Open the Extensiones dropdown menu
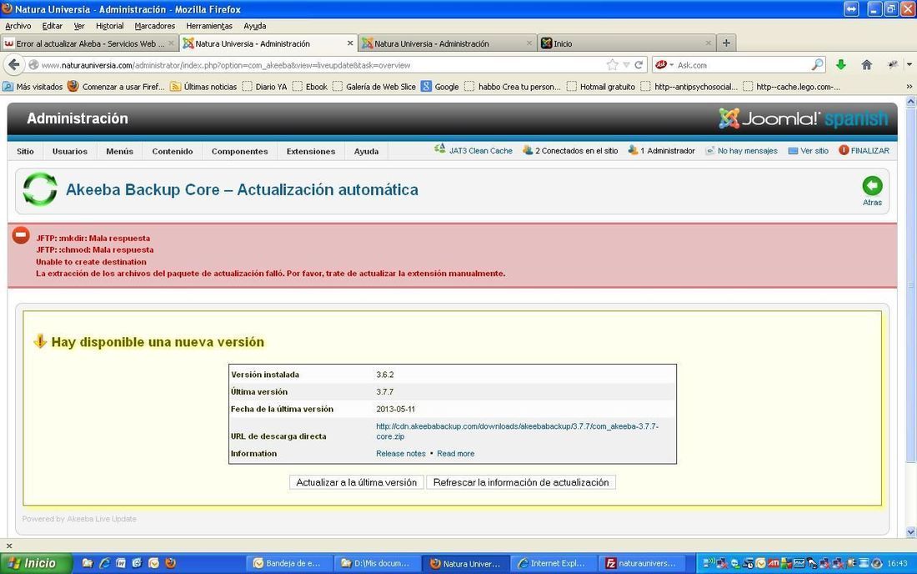 click(x=311, y=151)
